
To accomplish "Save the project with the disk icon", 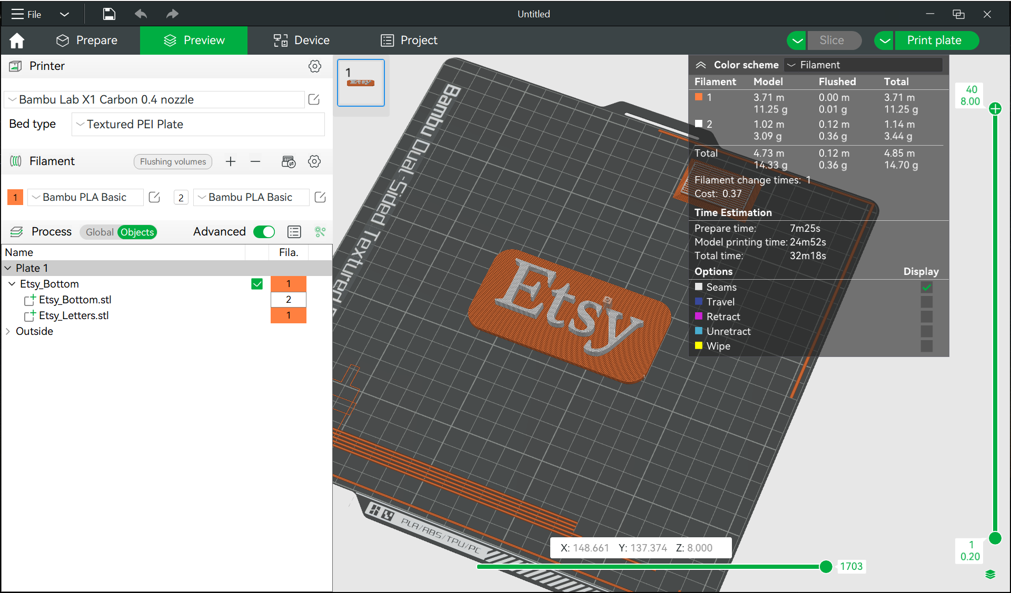I will [x=109, y=14].
